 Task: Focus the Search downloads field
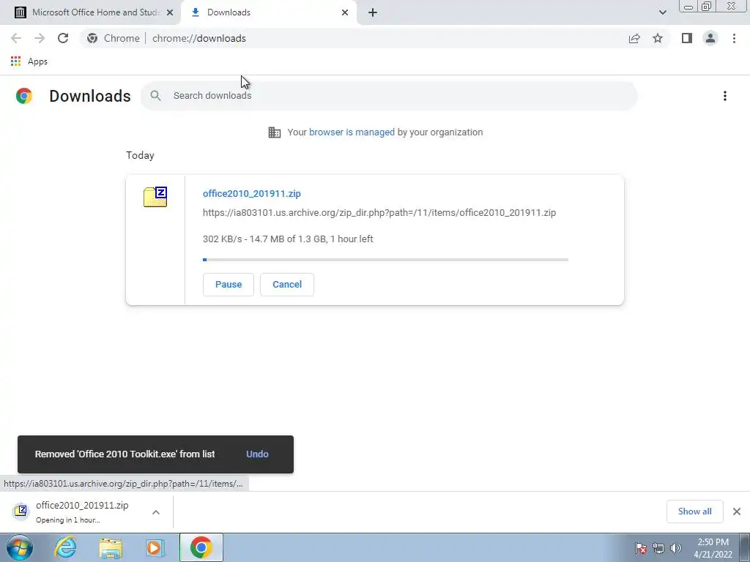tap(389, 96)
